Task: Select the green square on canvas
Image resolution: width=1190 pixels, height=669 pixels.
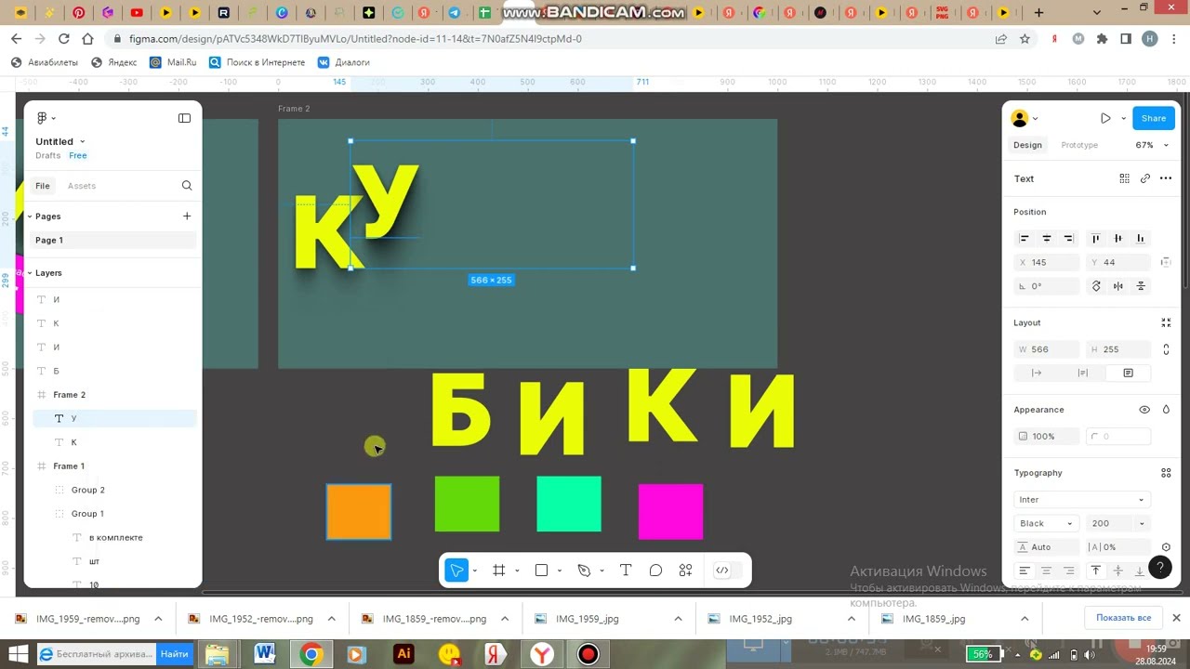Action: (467, 504)
